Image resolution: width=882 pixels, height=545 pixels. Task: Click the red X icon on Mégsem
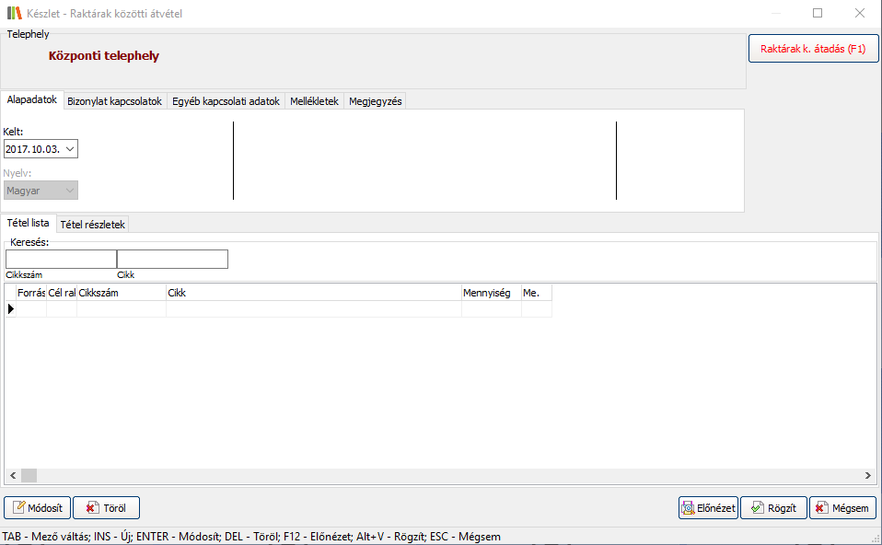click(x=820, y=508)
